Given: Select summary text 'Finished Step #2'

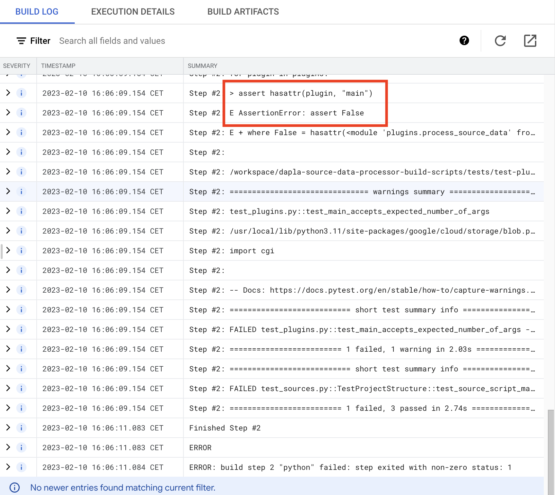Looking at the screenshot, I should coord(225,428).
